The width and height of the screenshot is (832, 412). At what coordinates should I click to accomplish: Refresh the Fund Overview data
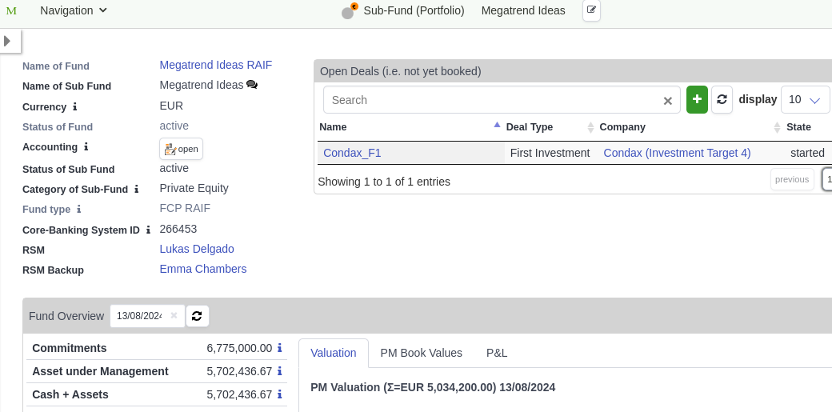(197, 316)
